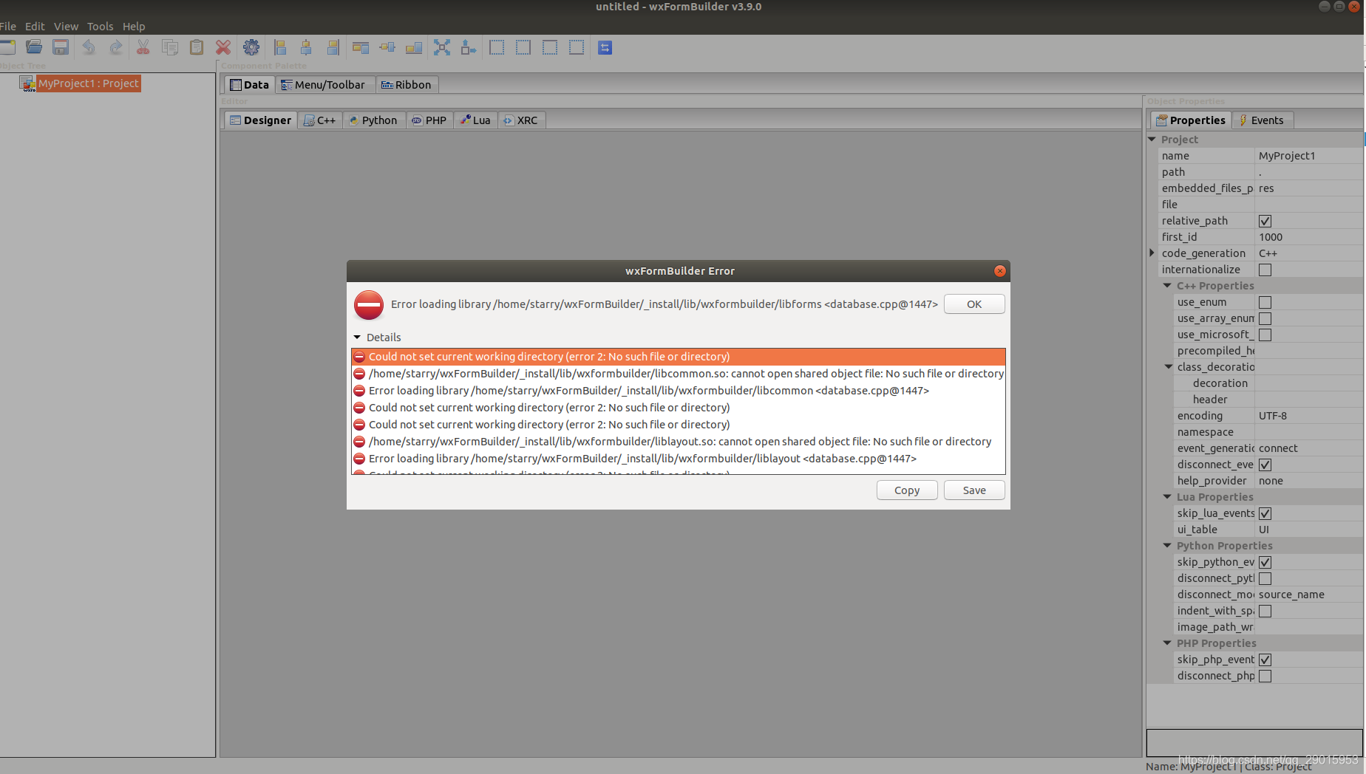Close the wxFormBuilder Error dialog
Screen dimensions: 1366x774
click(x=1000, y=271)
